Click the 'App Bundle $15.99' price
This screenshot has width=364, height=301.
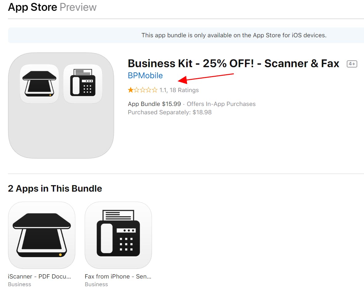pyautogui.click(x=154, y=104)
